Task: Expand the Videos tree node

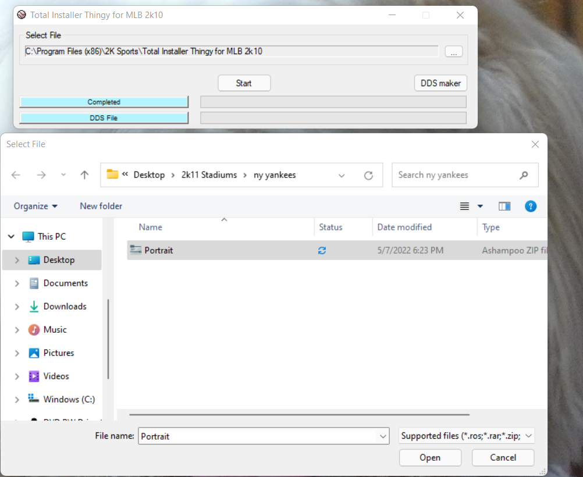Action: click(17, 376)
